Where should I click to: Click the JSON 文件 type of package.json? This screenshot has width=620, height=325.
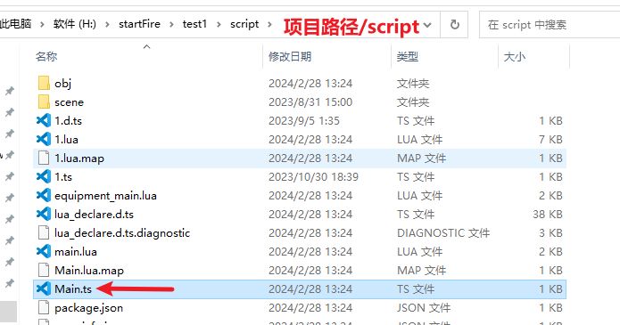[424, 308]
